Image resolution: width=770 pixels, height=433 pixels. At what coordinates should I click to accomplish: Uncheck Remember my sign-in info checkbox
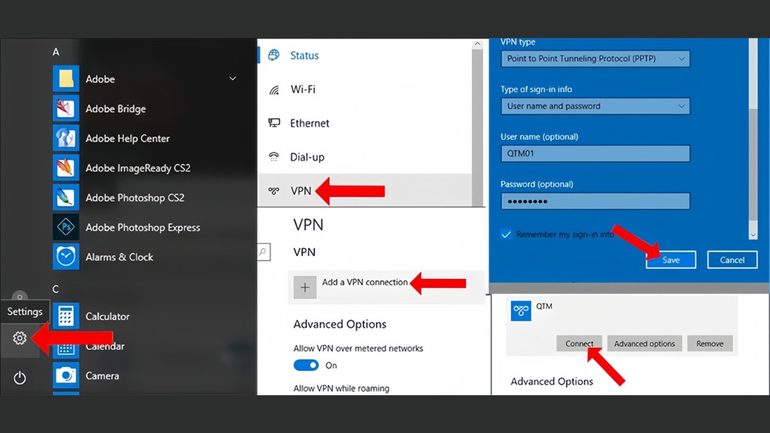tap(506, 235)
